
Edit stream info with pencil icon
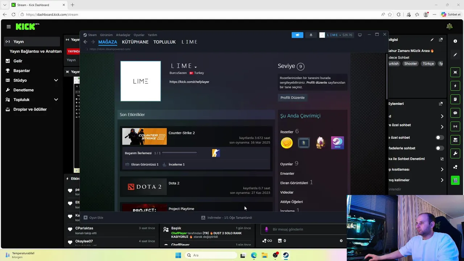click(432, 40)
